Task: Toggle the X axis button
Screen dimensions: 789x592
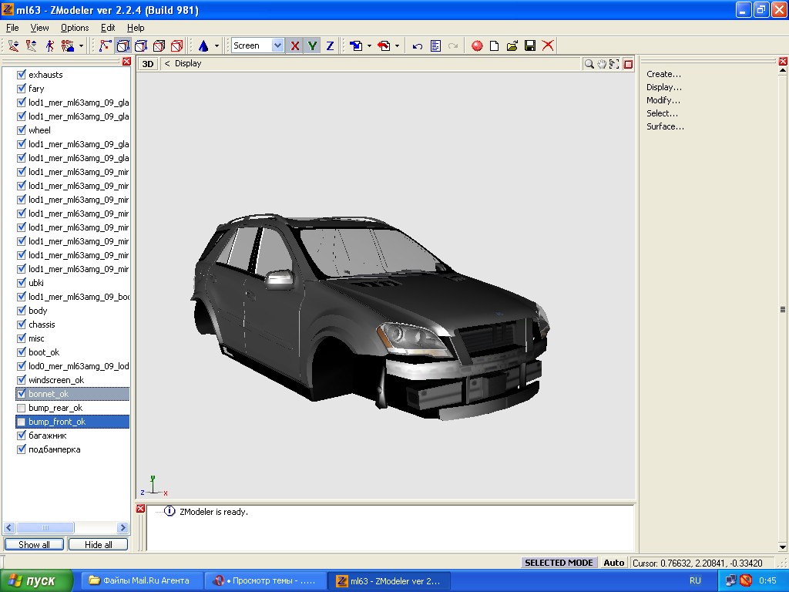Action: tap(295, 45)
